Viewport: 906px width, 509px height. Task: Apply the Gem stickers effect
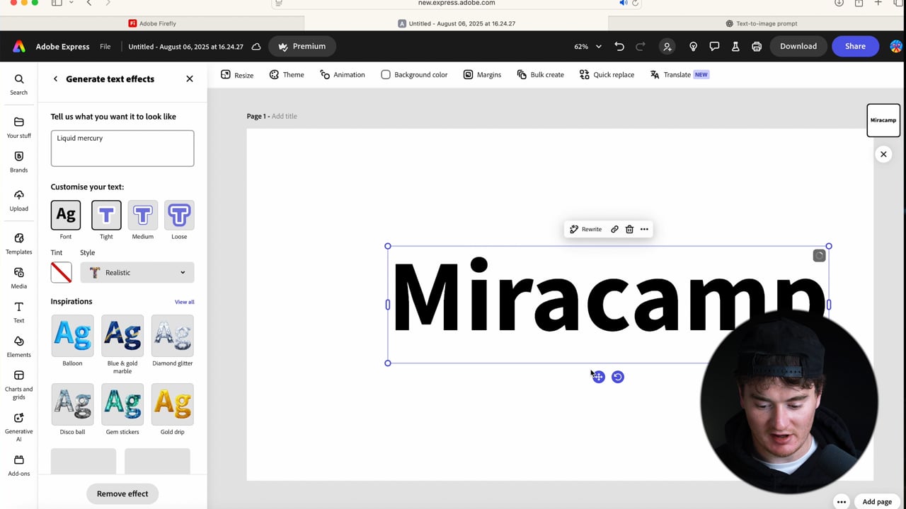click(x=122, y=404)
